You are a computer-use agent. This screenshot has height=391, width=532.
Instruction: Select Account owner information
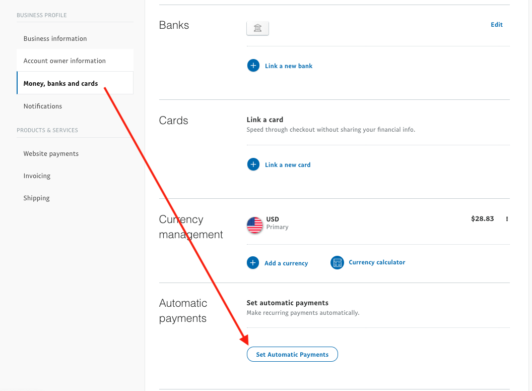(75, 61)
